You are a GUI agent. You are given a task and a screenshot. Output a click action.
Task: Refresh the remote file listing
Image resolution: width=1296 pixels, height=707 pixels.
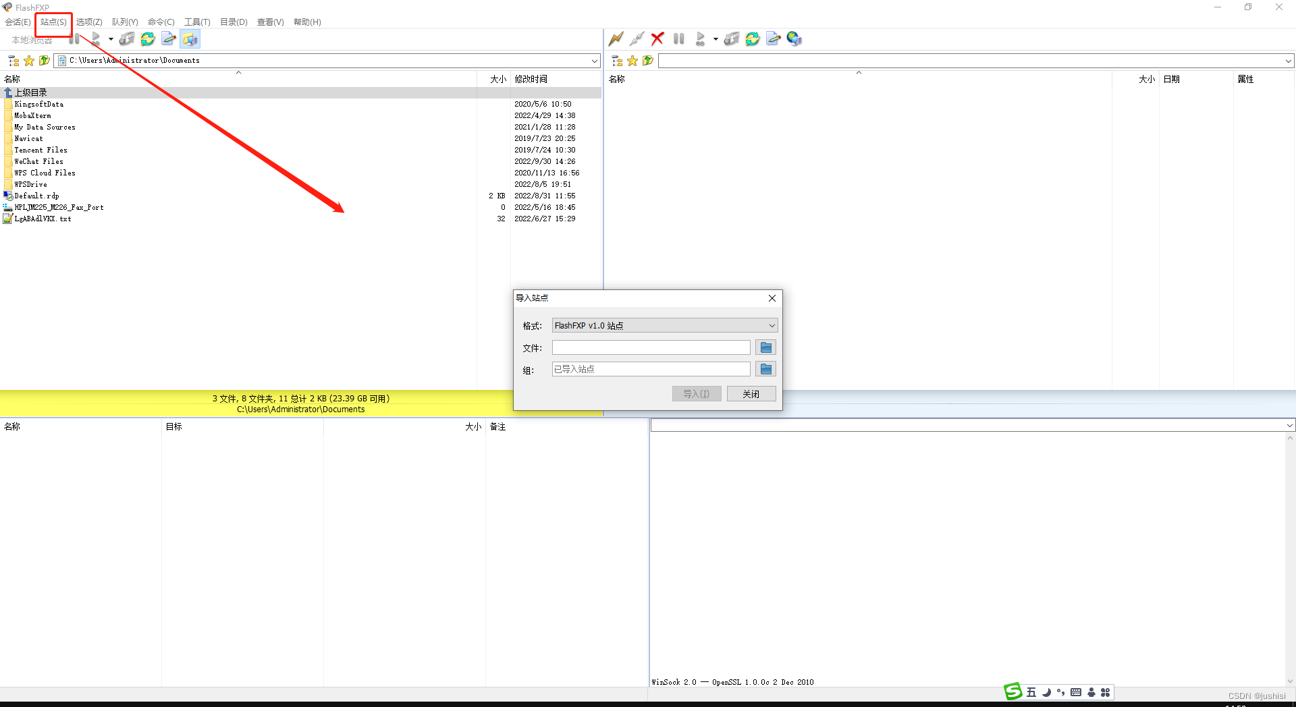pyautogui.click(x=752, y=38)
